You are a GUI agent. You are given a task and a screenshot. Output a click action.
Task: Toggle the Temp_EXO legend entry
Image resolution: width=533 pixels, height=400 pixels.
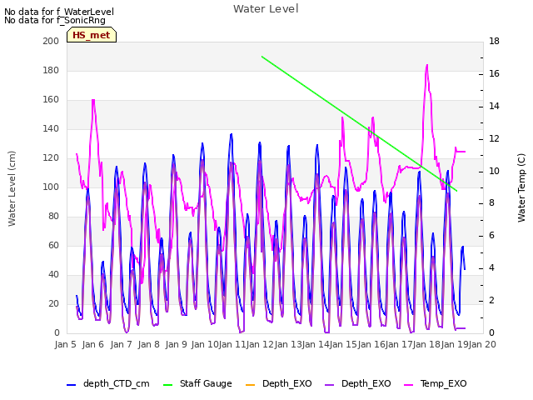click(x=435, y=383)
